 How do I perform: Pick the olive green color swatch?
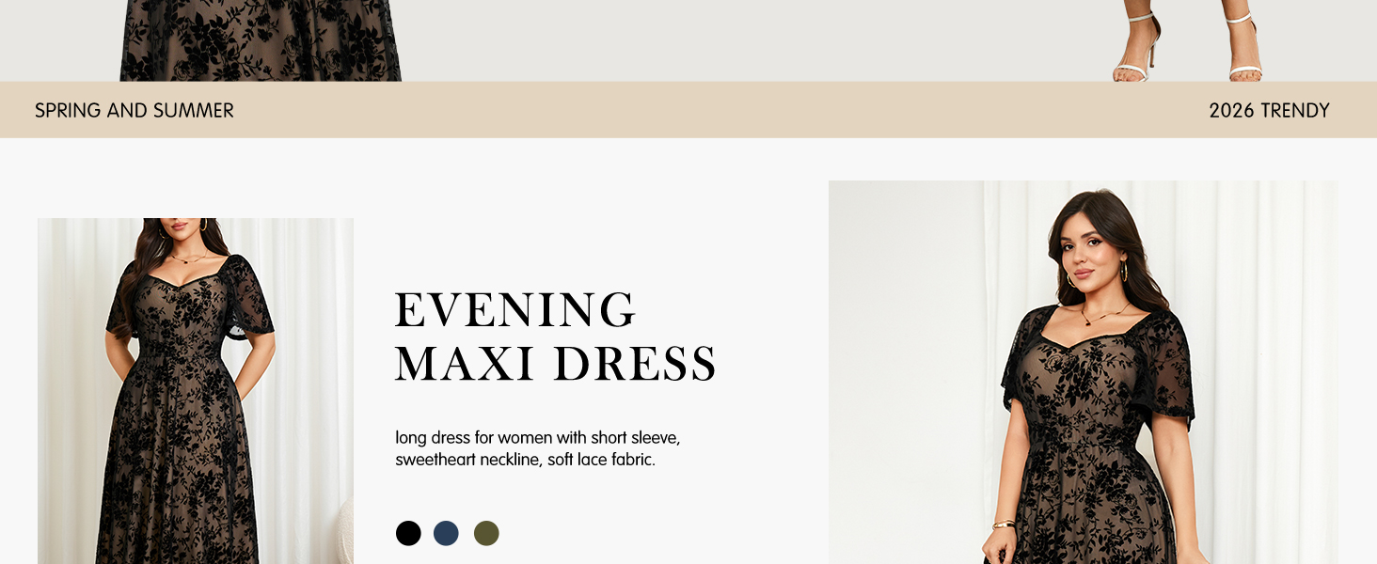tap(486, 534)
